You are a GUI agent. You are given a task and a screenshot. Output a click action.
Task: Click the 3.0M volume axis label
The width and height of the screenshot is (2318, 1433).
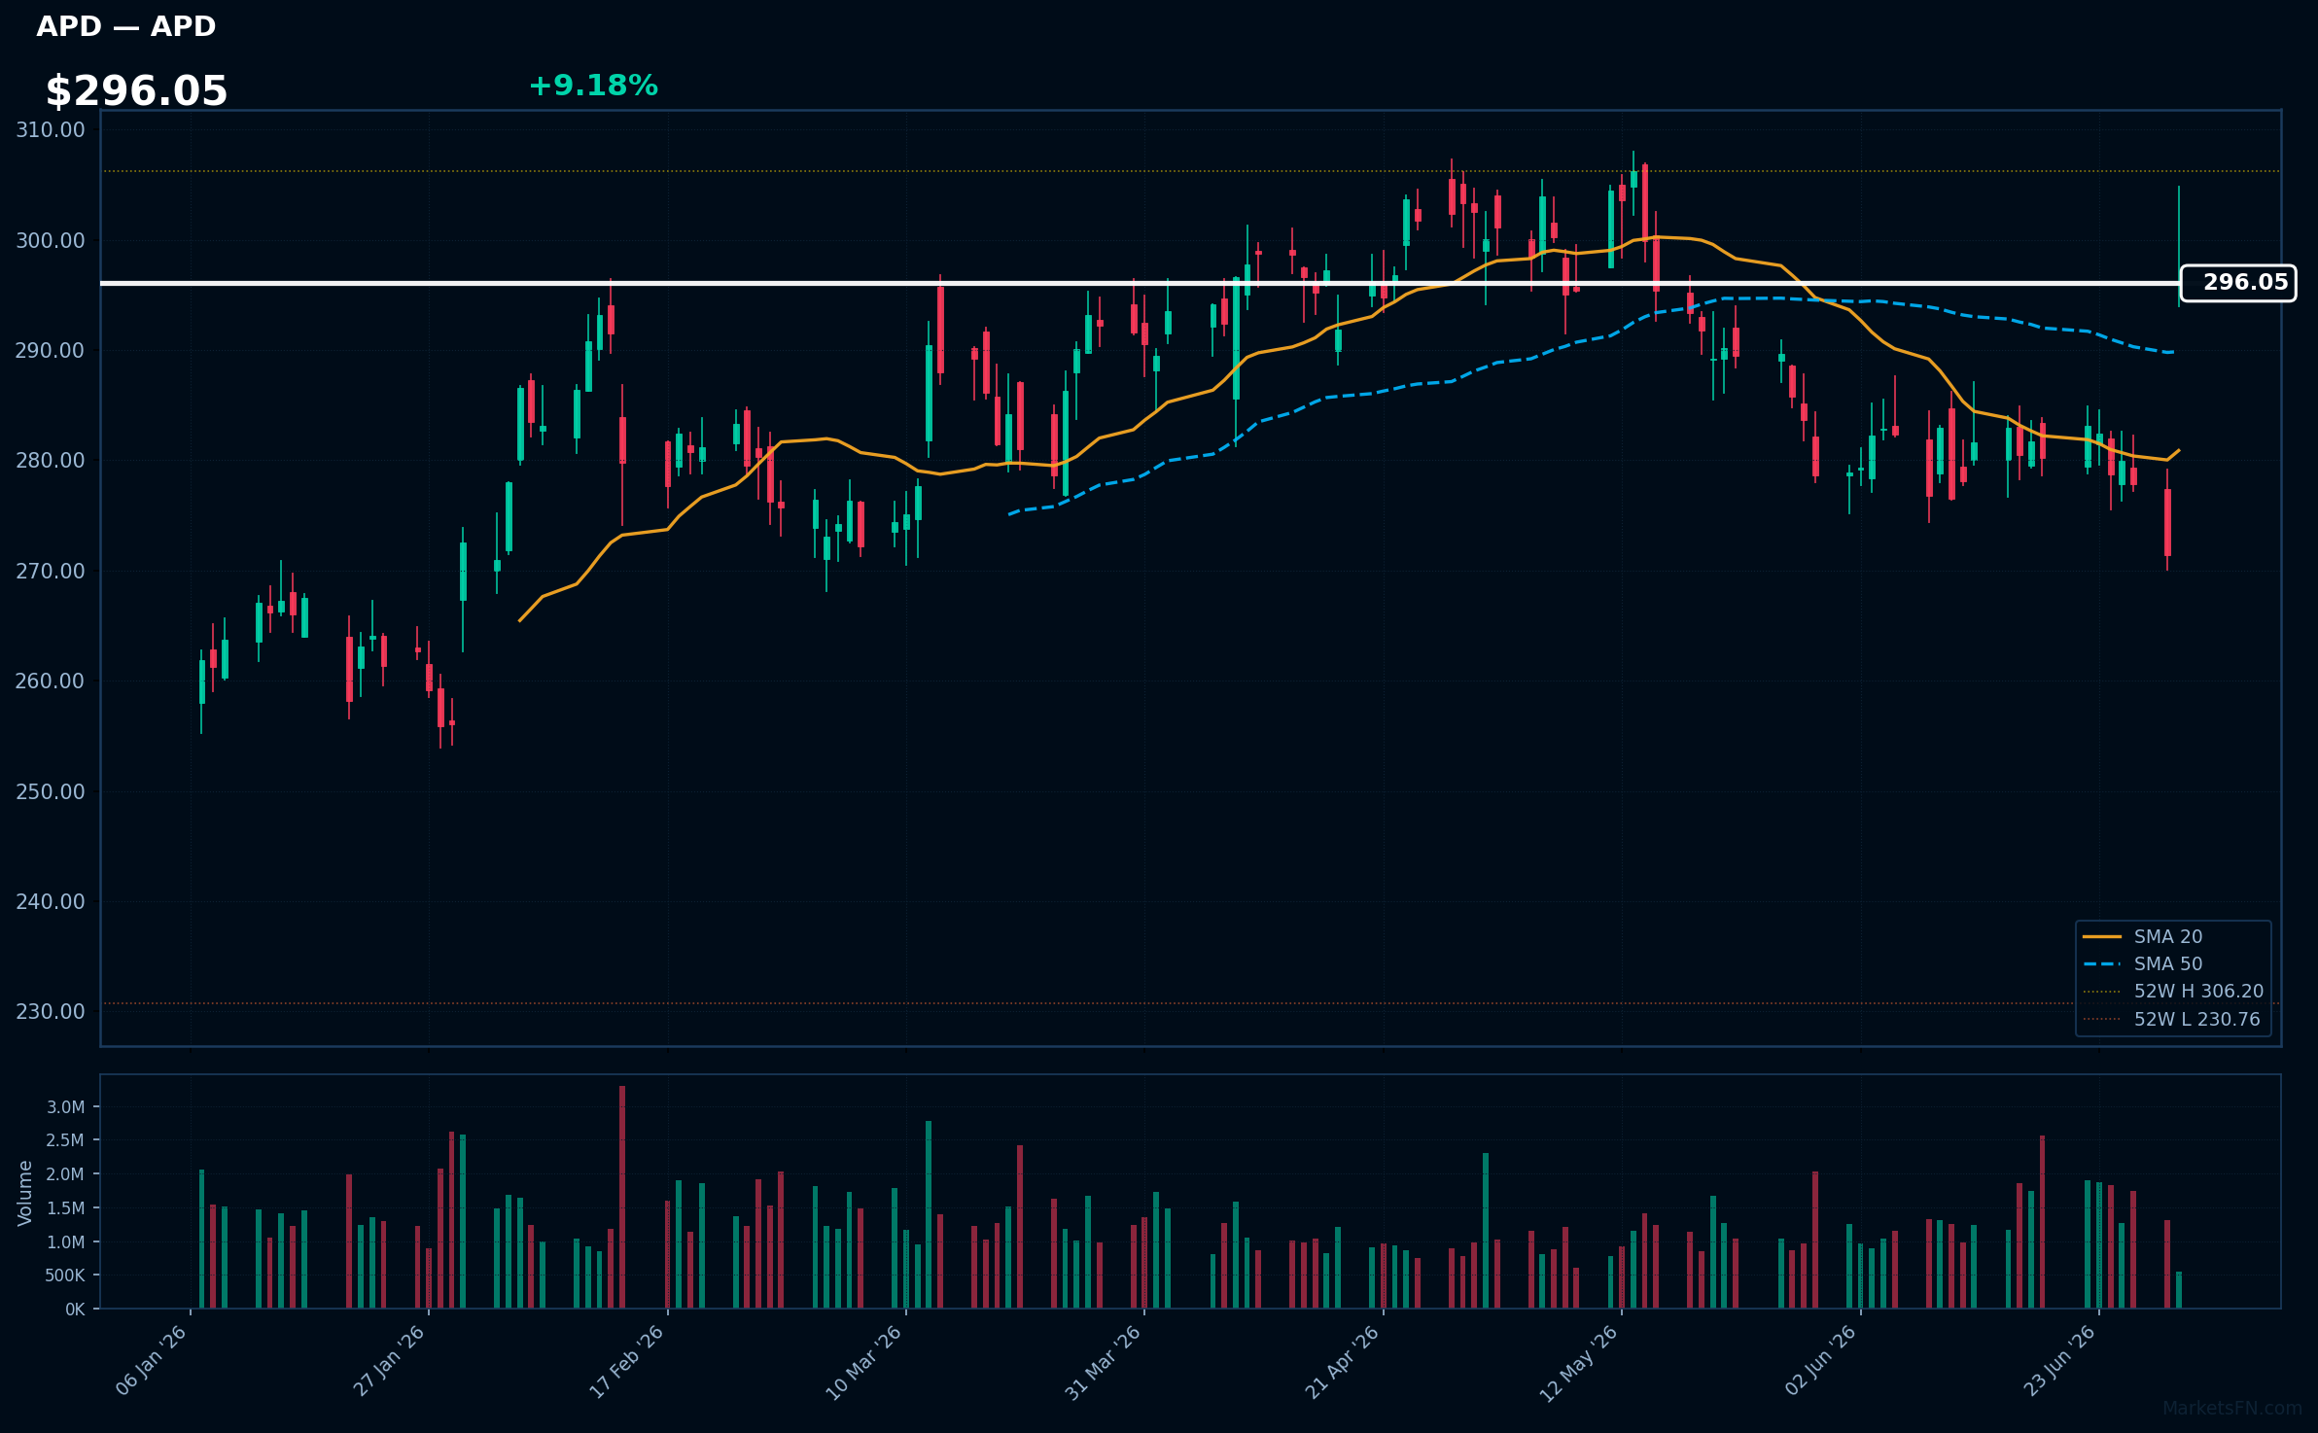point(66,1107)
